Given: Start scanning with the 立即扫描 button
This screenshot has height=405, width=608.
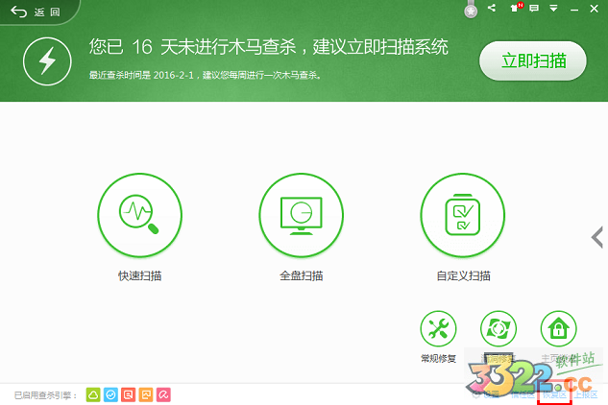Looking at the screenshot, I should pos(533,60).
